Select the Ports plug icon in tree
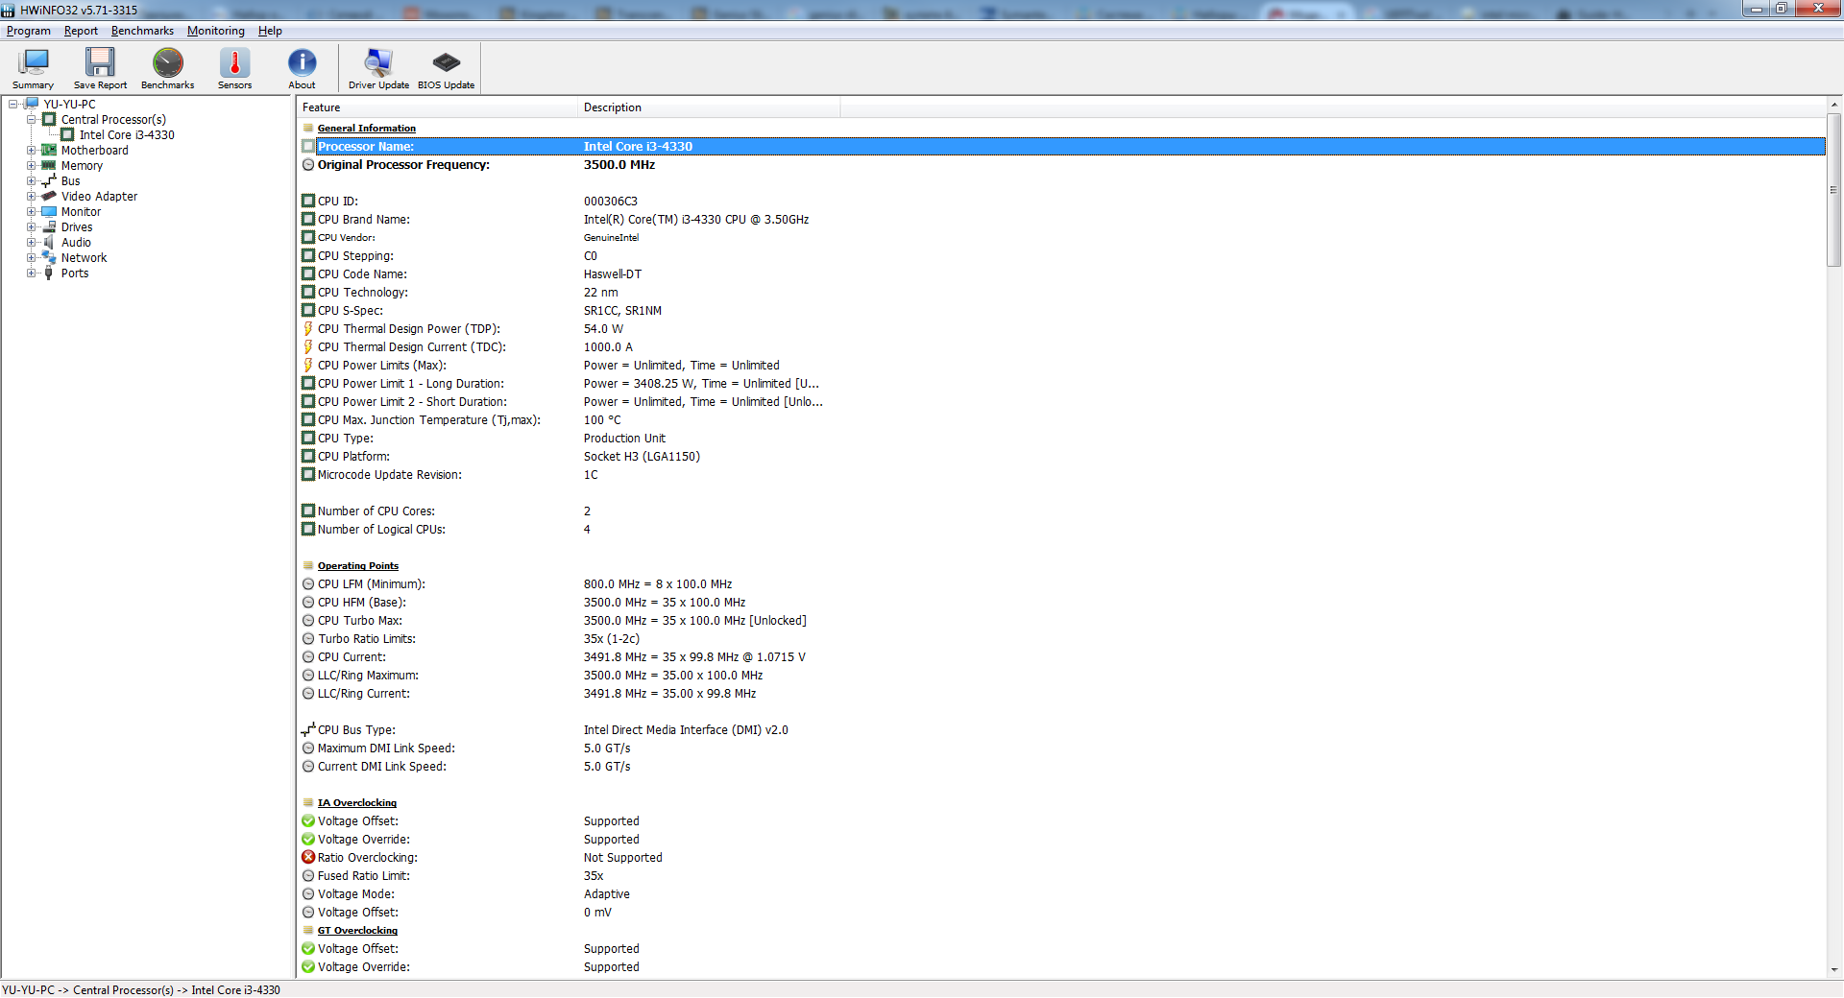The image size is (1844, 998). point(49,273)
